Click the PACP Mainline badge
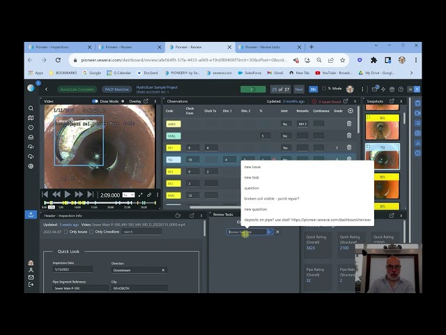This screenshot has width=446, height=335. (116, 89)
